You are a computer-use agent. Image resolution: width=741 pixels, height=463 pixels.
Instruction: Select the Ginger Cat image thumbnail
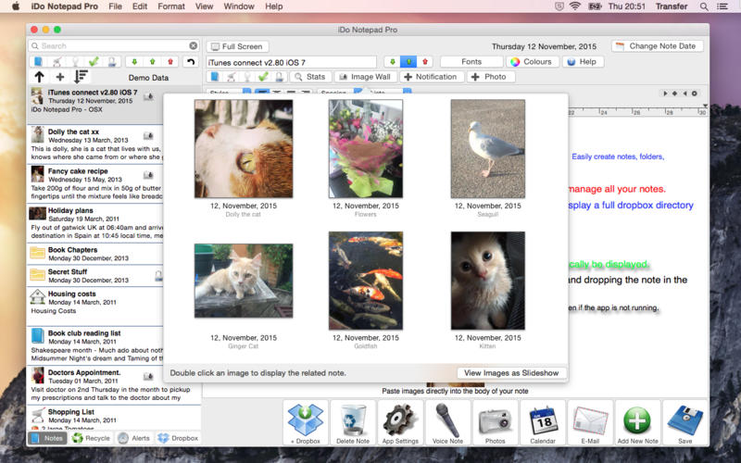tap(244, 281)
